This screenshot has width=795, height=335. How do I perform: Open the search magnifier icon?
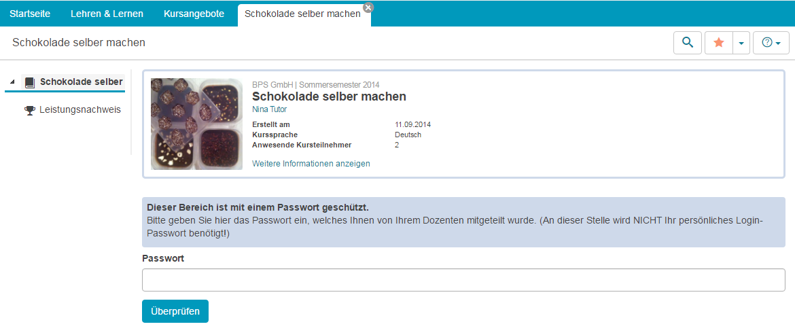pos(688,43)
